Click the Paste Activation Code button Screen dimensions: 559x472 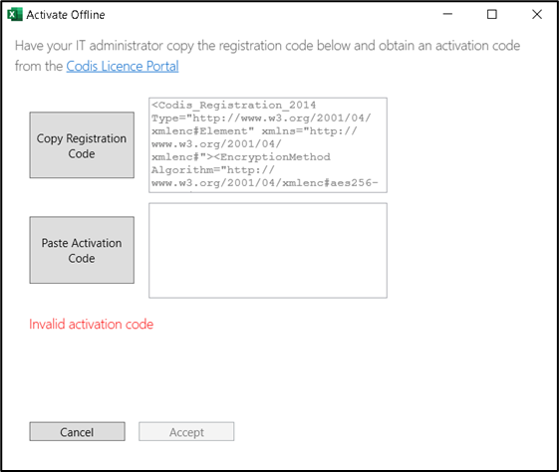coord(82,250)
